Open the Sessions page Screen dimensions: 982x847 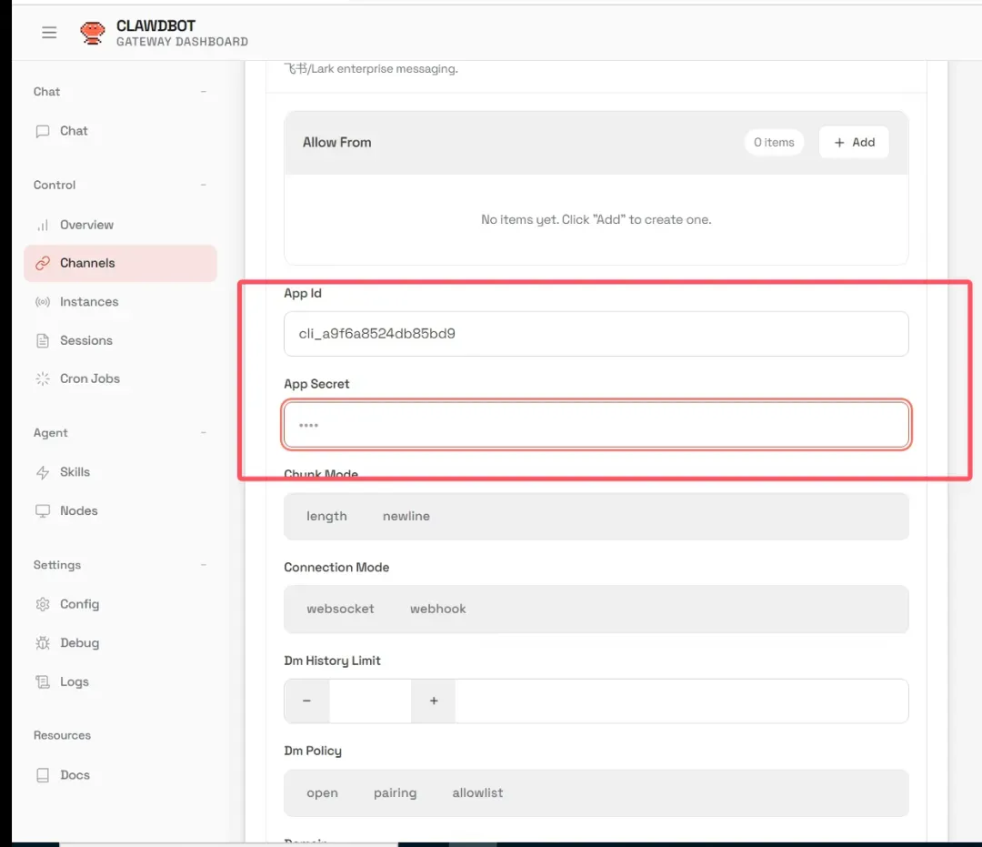(85, 340)
